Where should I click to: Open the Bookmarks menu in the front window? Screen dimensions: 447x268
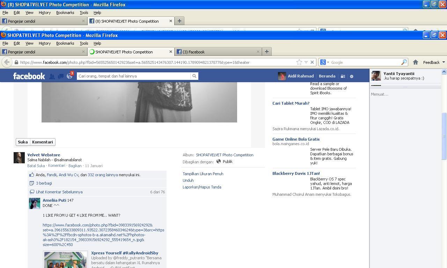[x=65, y=43]
